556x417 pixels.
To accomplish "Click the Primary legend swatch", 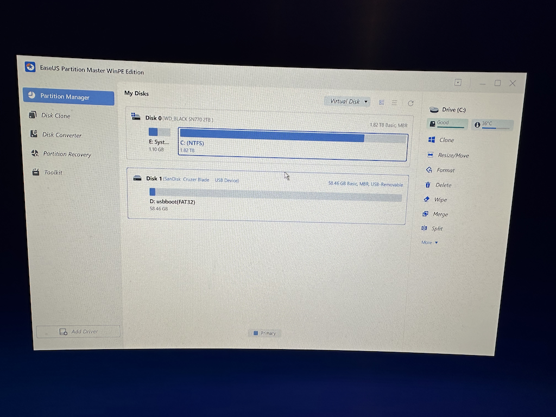I will tap(256, 333).
